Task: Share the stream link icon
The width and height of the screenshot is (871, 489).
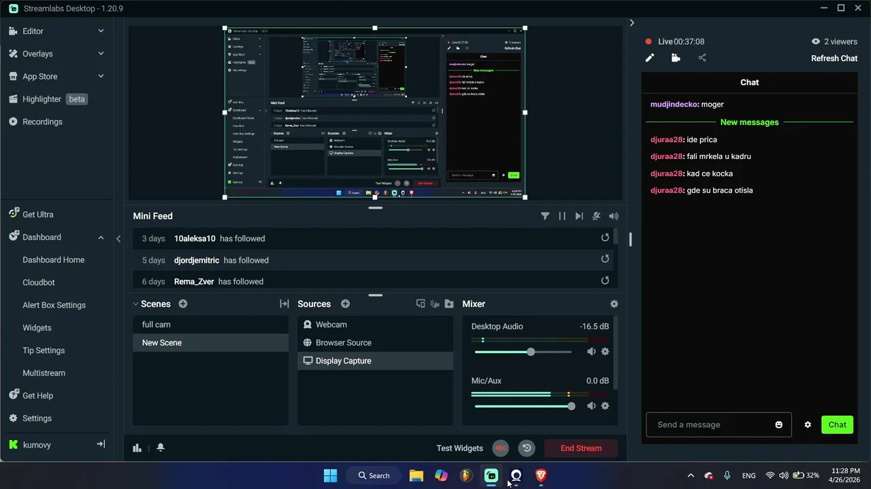Action: [x=702, y=58]
